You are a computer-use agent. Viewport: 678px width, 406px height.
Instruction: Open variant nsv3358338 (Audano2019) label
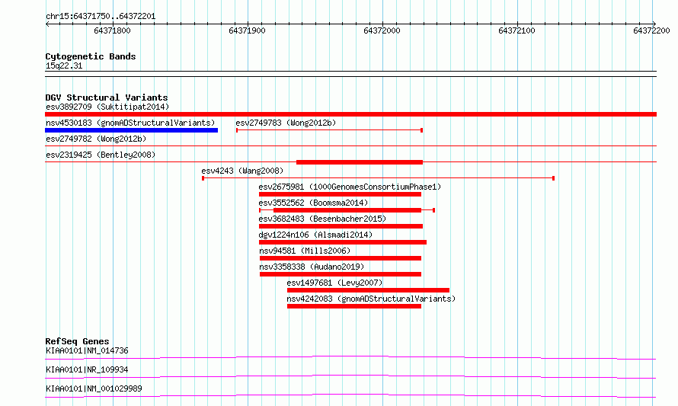pos(312,267)
